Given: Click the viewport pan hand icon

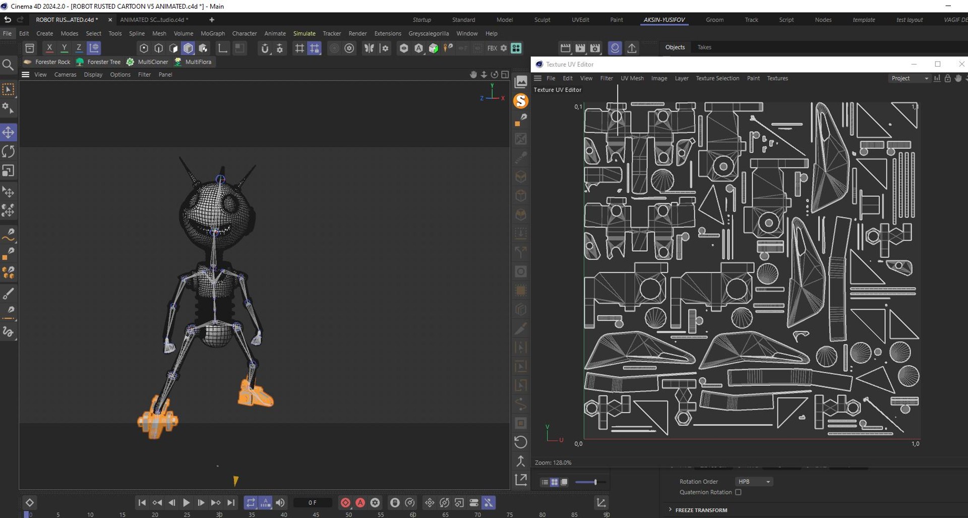Looking at the screenshot, I should pyautogui.click(x=473, y=75).
